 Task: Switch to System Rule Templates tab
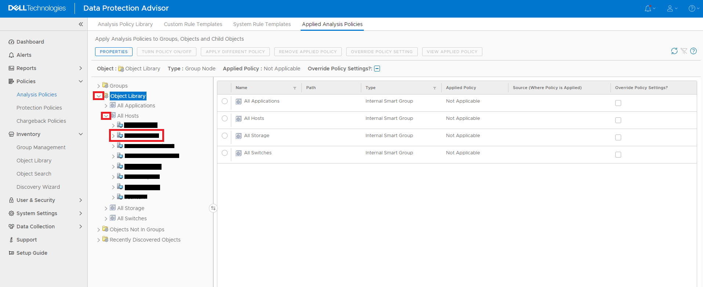262,24
